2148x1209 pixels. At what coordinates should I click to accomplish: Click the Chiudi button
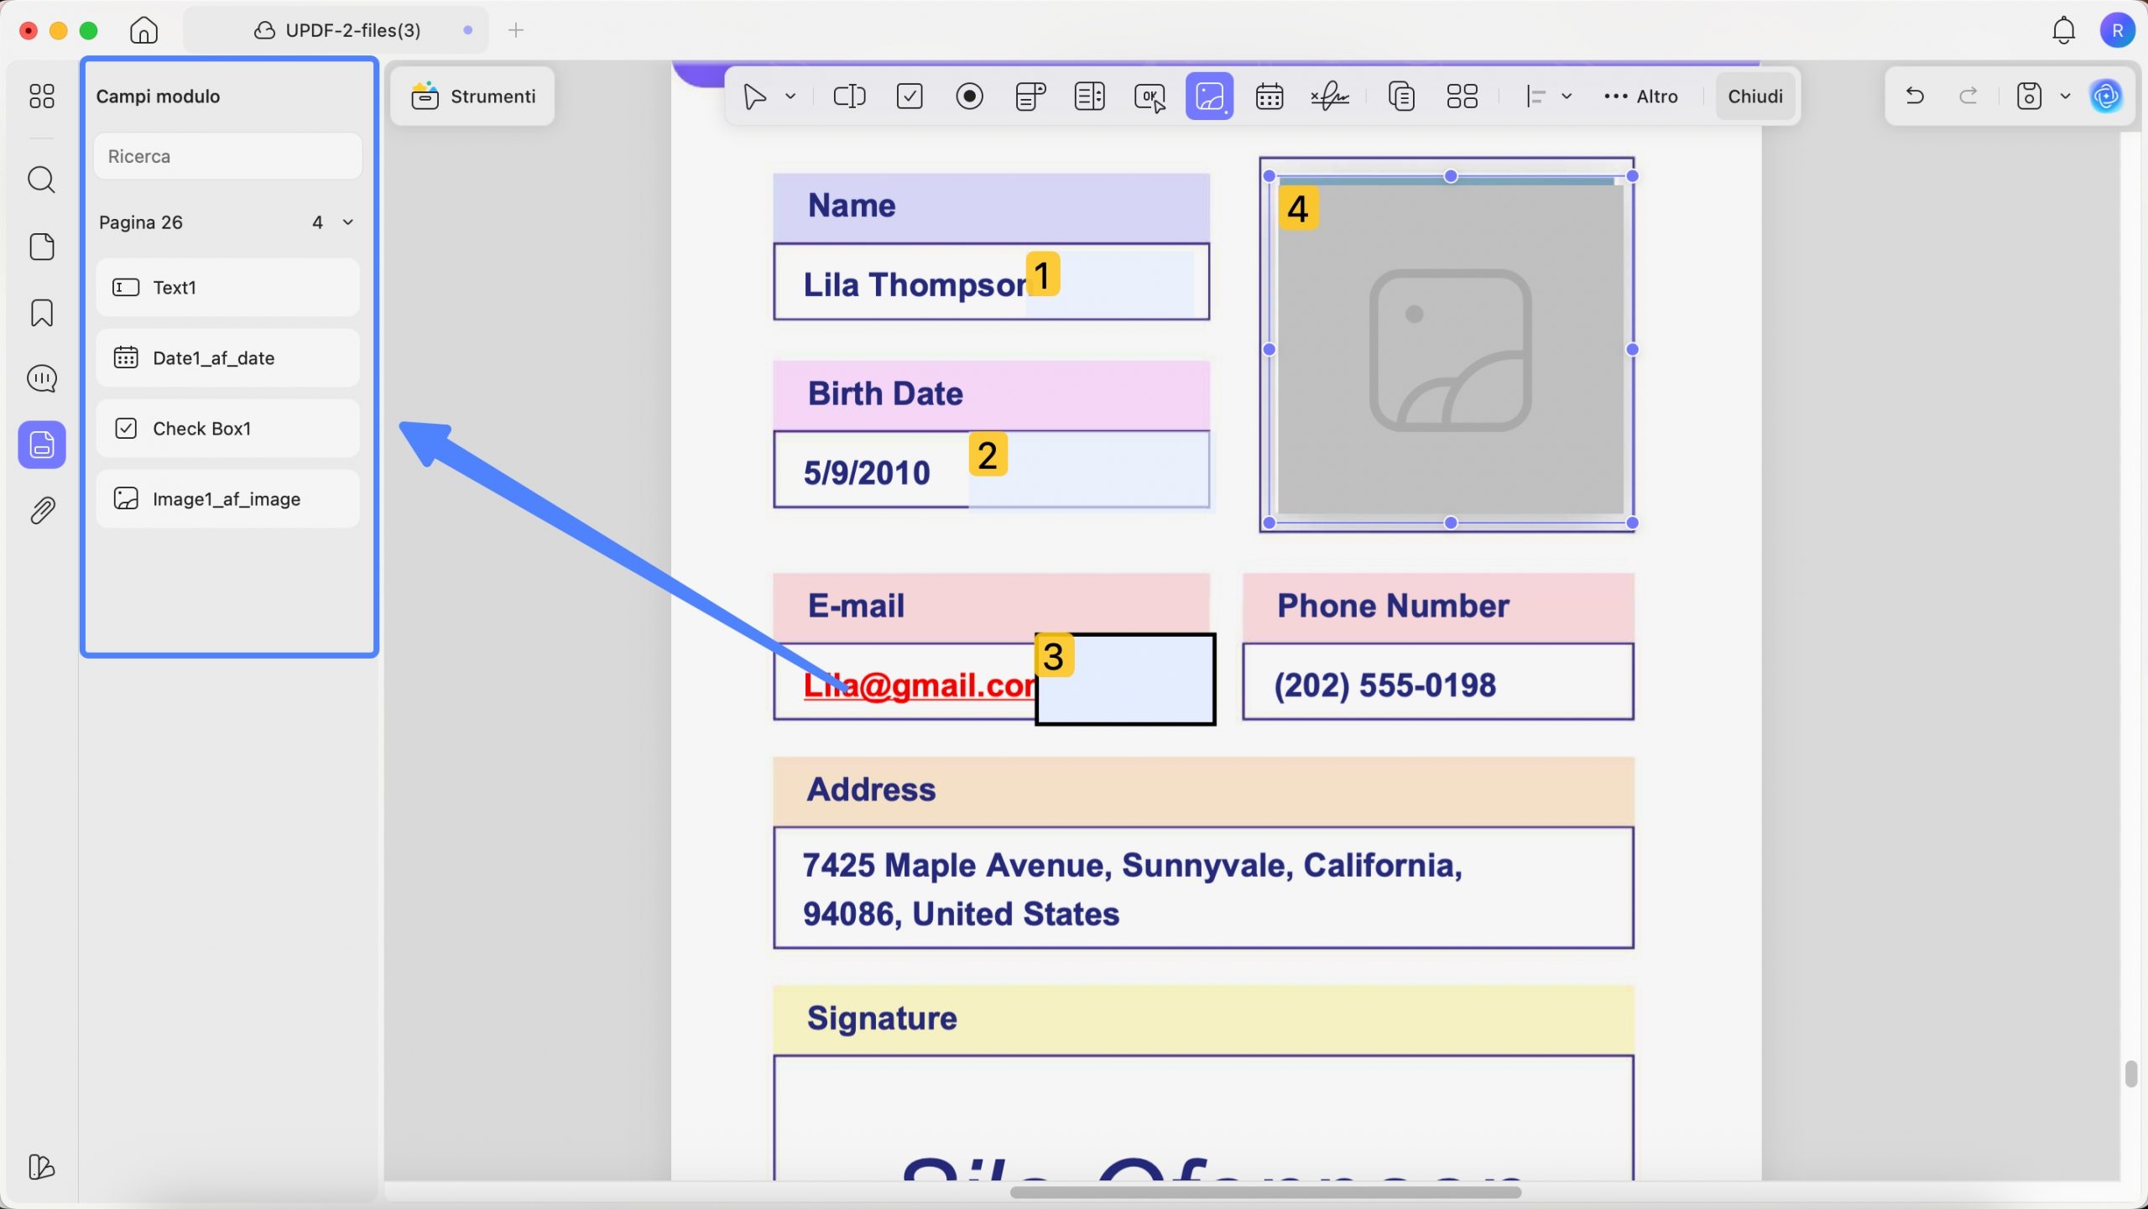click(x=1754, y=96)
